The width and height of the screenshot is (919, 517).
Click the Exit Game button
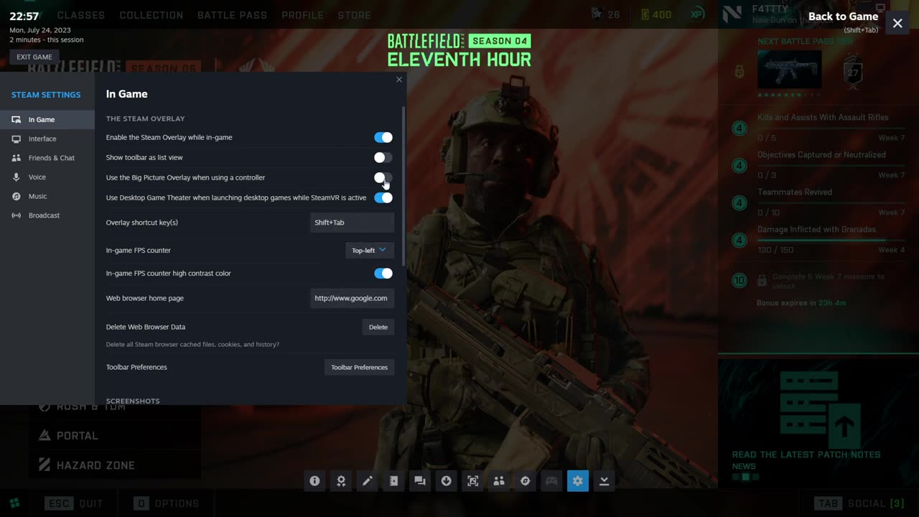34,57
